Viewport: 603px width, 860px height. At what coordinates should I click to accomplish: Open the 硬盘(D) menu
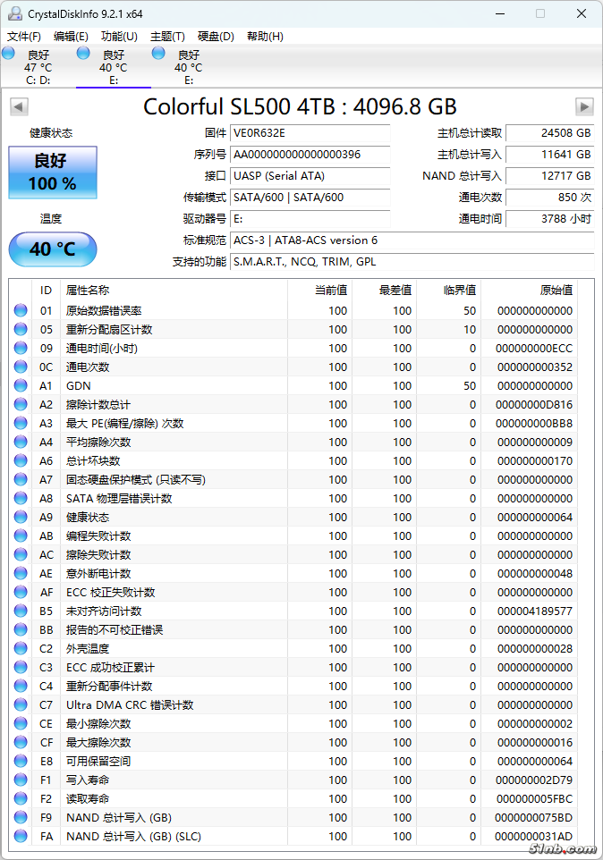(x=216, y=37)
